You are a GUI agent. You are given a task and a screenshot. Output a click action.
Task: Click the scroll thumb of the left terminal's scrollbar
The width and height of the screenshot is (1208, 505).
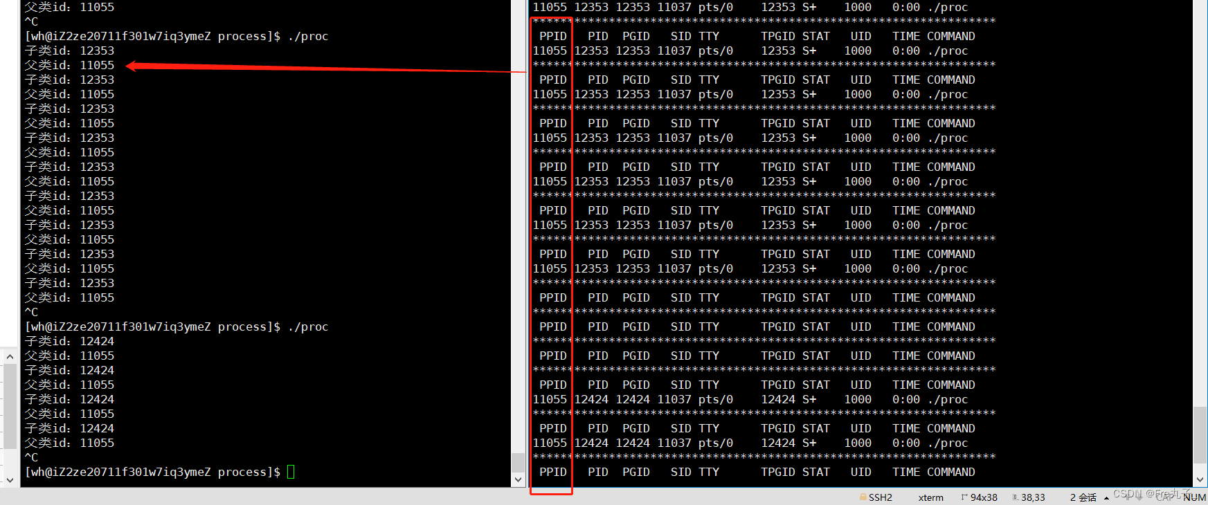point(518,462)
